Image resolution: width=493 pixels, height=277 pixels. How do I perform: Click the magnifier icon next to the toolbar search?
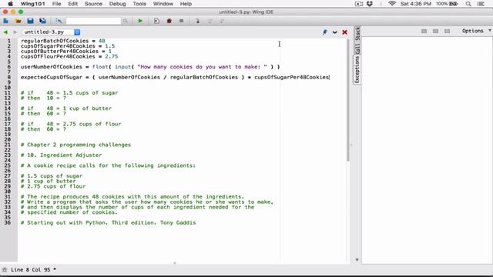(126, 21)
